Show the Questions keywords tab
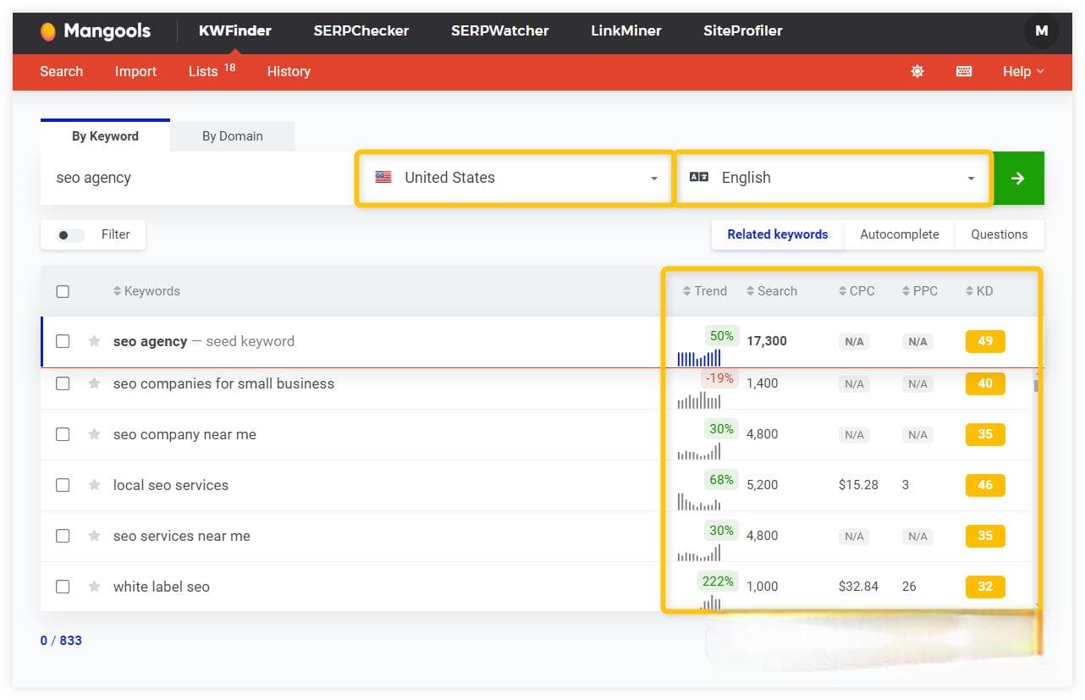The image size is (1085, 700). [999, 235]
